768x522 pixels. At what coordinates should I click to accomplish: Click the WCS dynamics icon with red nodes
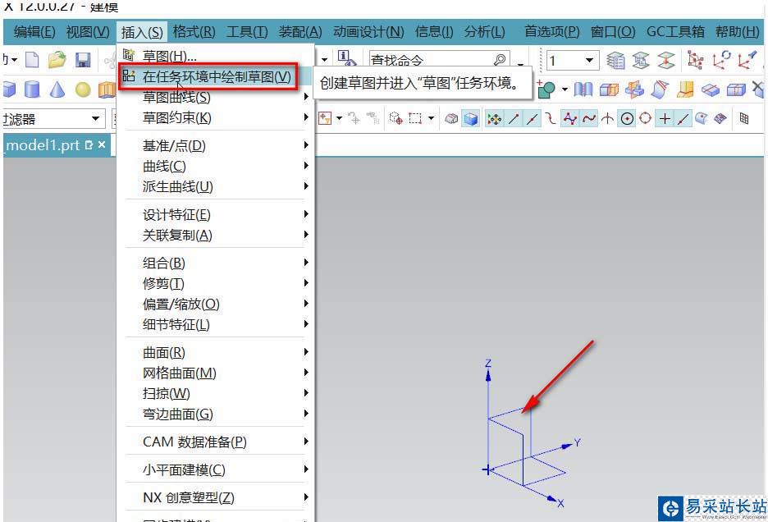coord(696,60)
